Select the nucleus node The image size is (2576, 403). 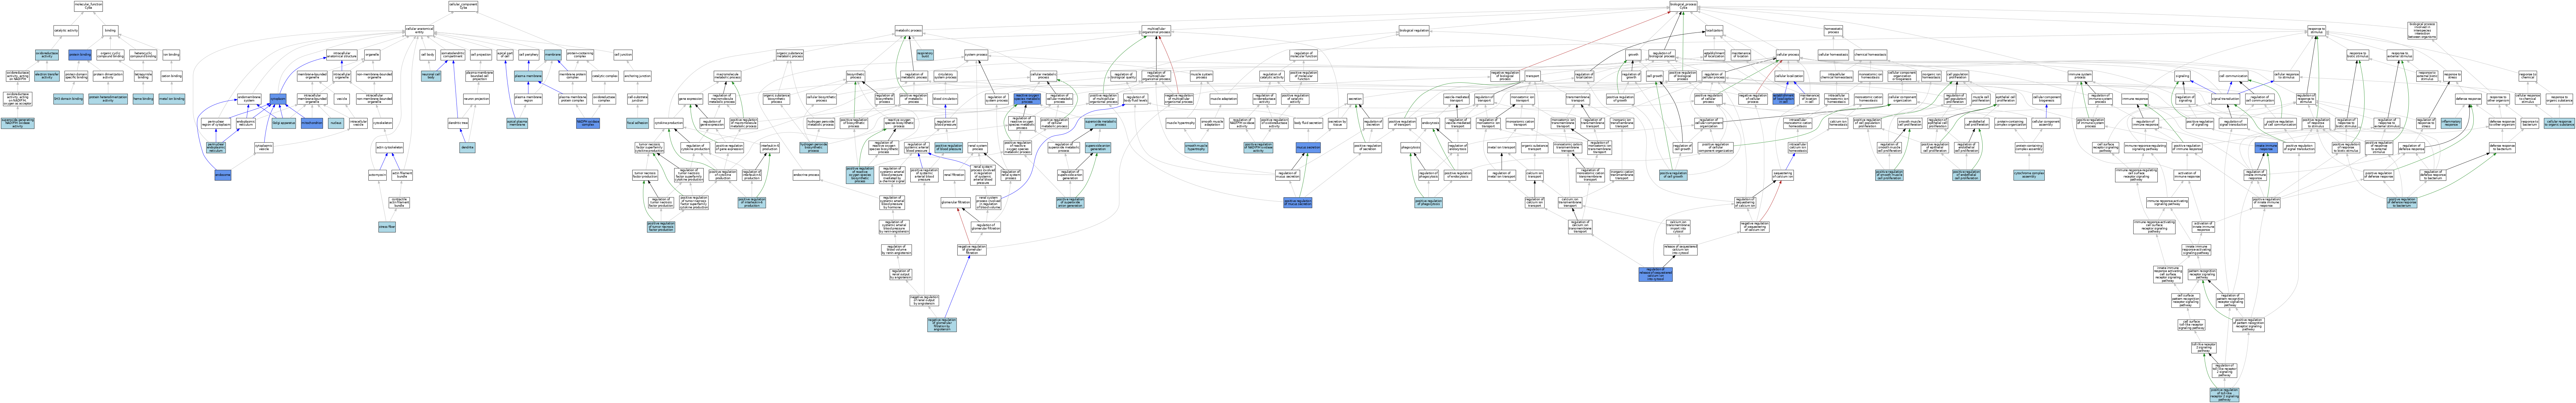pyautogui.click(x=336, y=124)
